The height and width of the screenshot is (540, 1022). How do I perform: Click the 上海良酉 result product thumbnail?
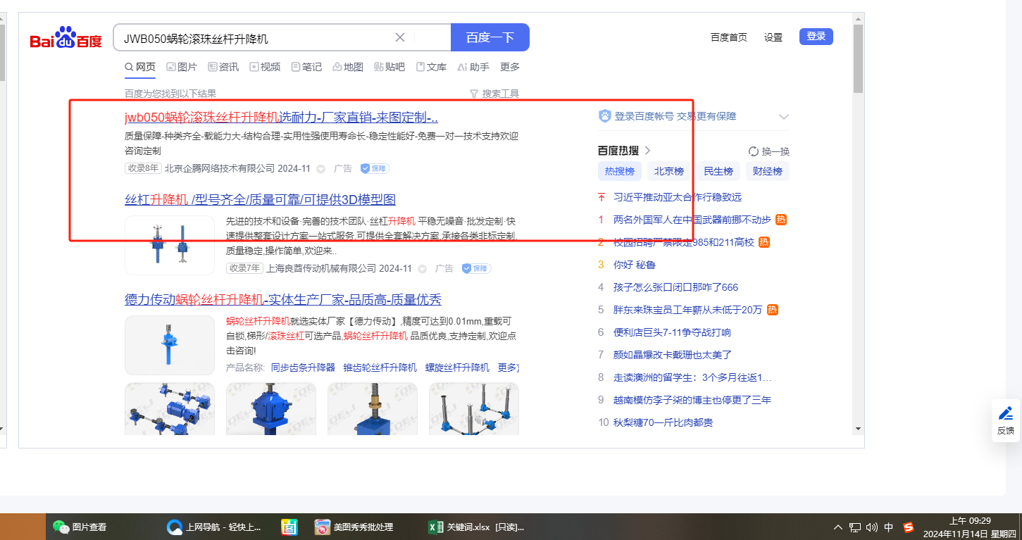170,245
